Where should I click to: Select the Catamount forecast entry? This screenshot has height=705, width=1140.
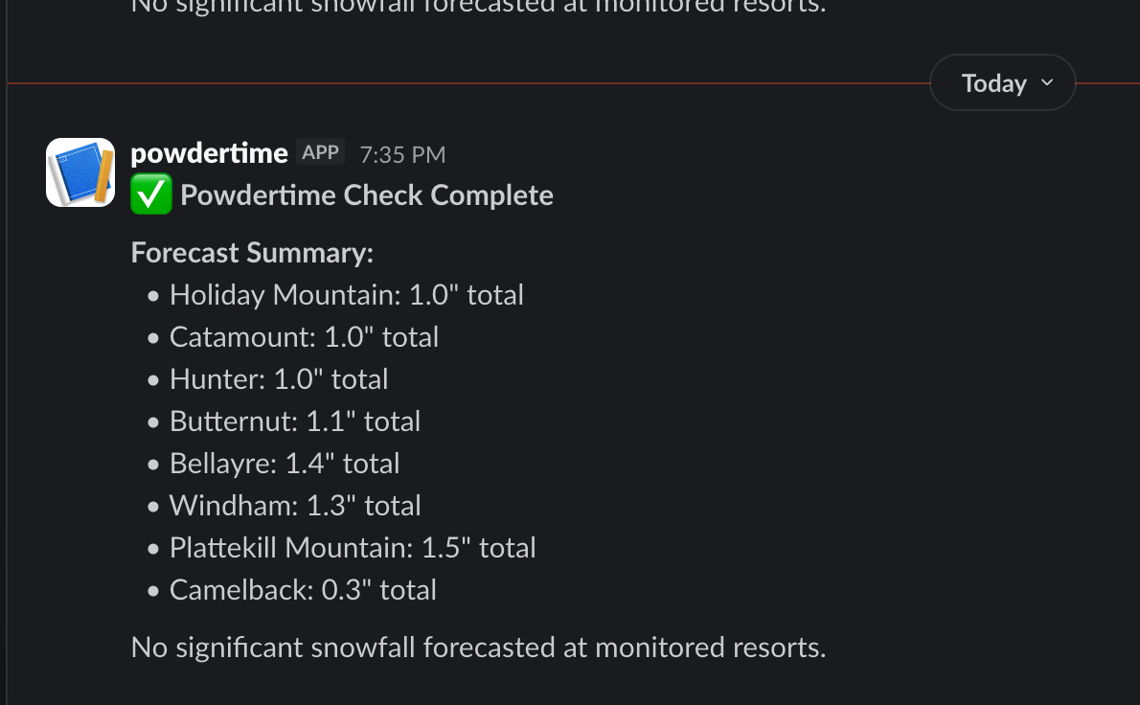(304, 337)
